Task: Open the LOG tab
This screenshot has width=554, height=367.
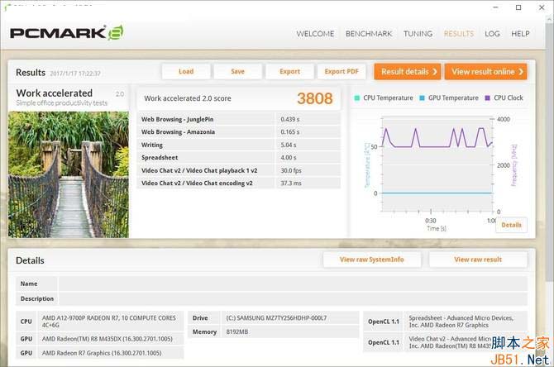Action: click(x=492, y=34)
